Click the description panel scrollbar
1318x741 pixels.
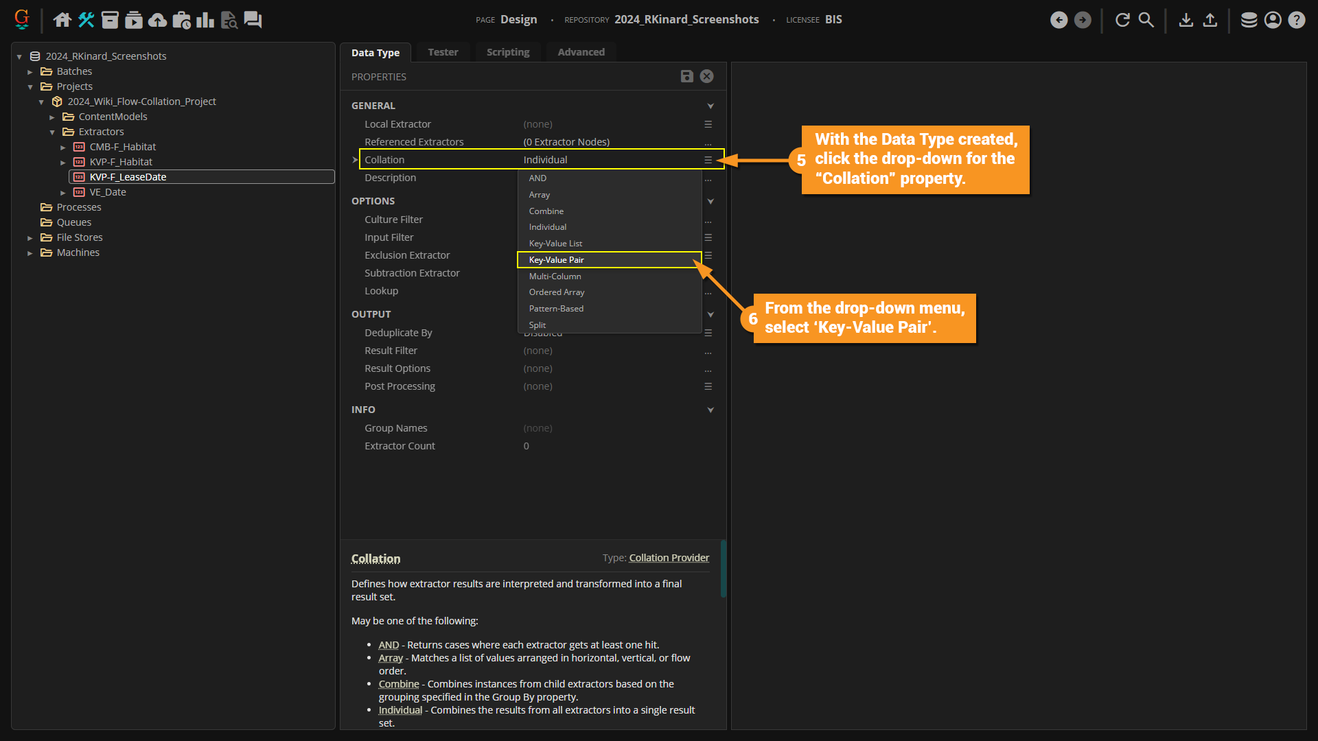(x=723, y=569)
